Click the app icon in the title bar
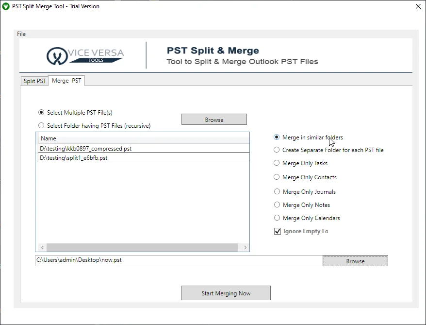 (x=6, y=6)
